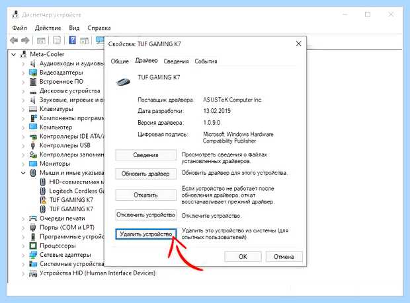Screen dimensions: 410x303
Task: Open the Действие menu
Action: 48,28
